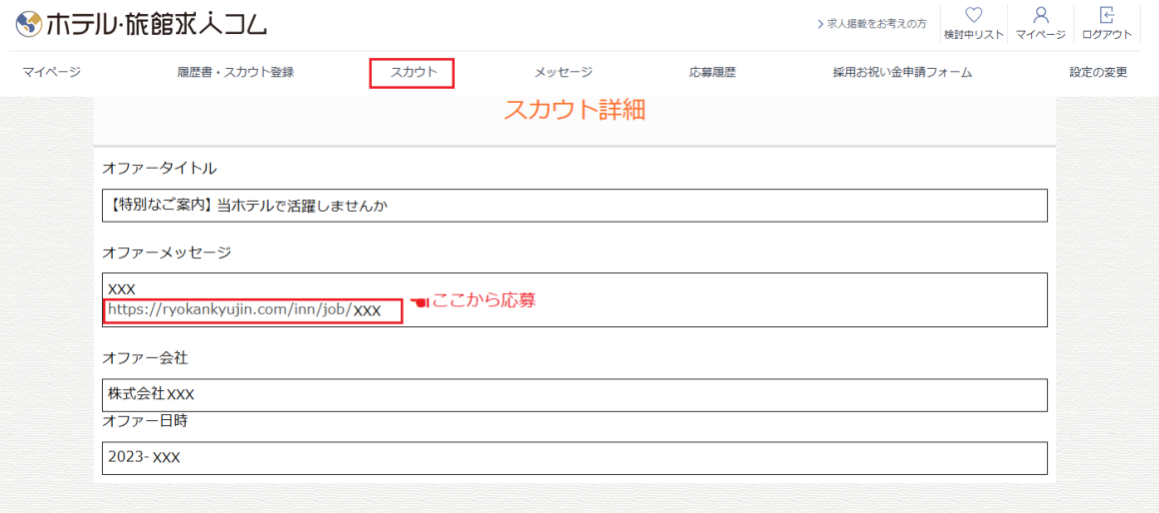Open the メッセージ menu item

(x=564, y=72)
